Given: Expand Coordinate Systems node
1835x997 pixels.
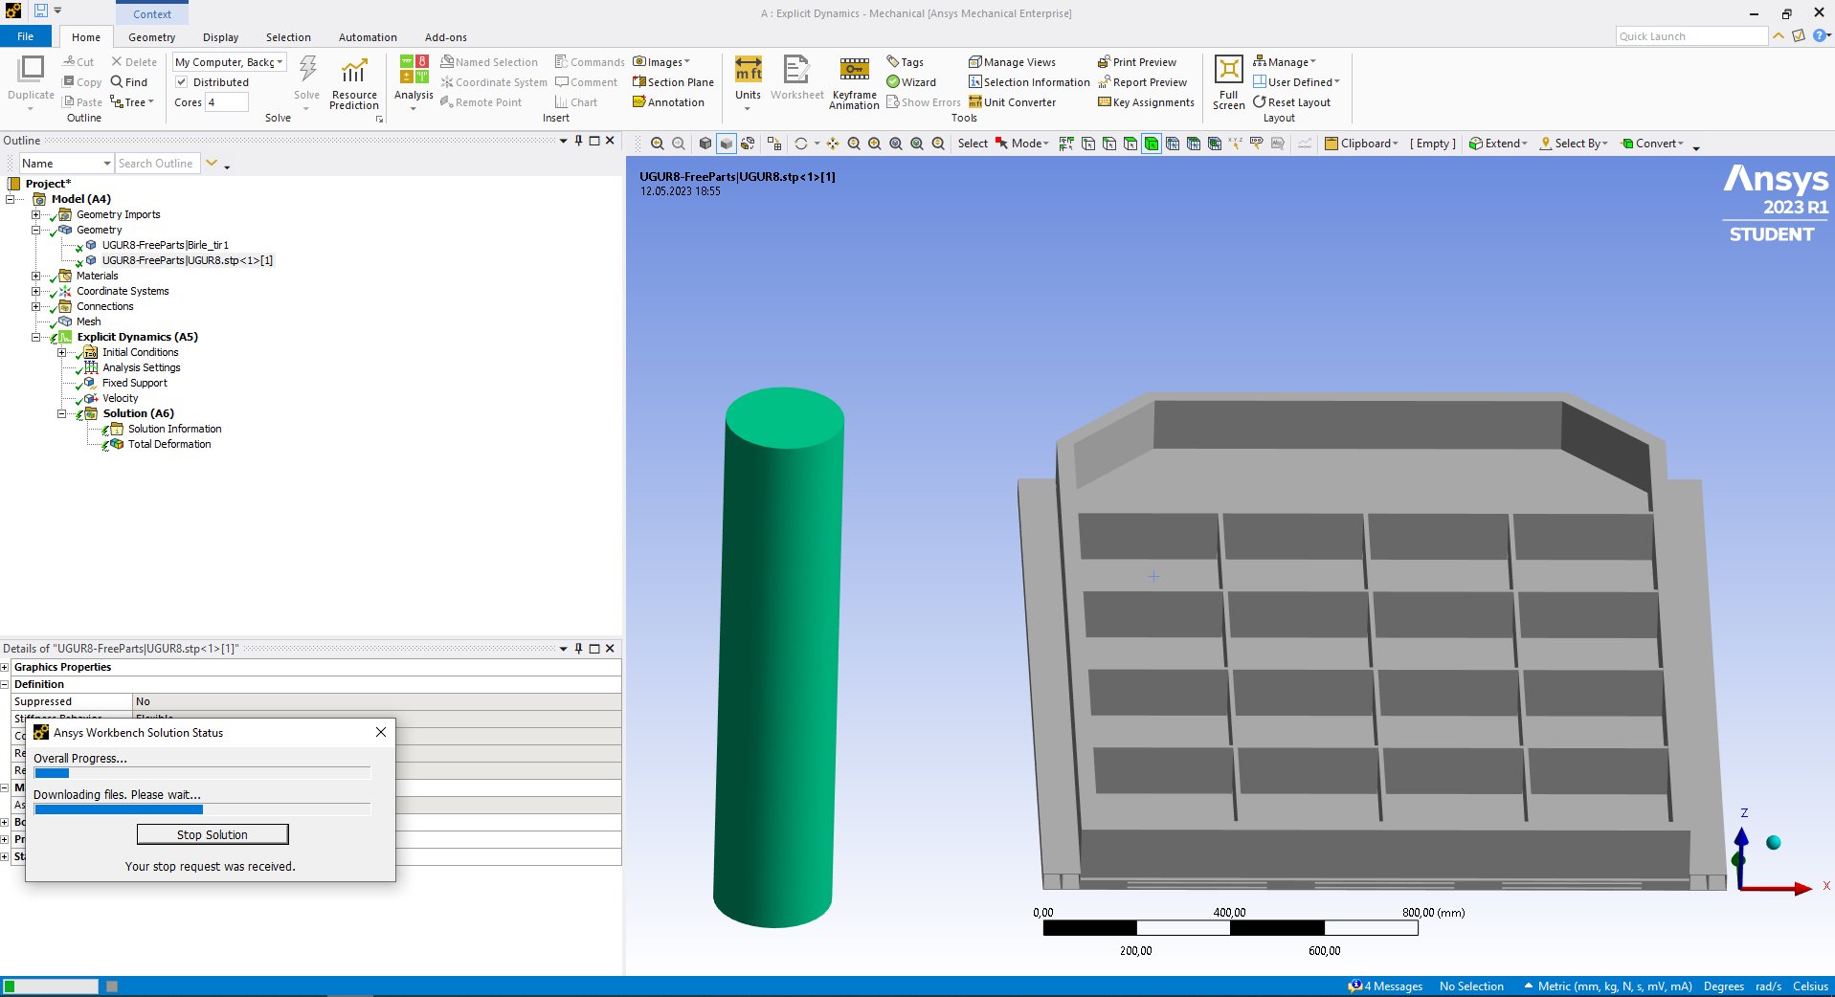Looking at the screenshot, I should pyautogui.click(x=36, y=291).
